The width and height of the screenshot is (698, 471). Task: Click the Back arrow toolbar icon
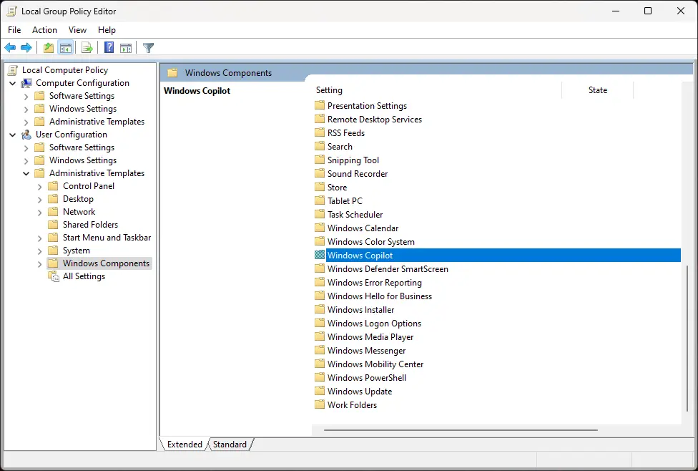click(x=10, y=48)
